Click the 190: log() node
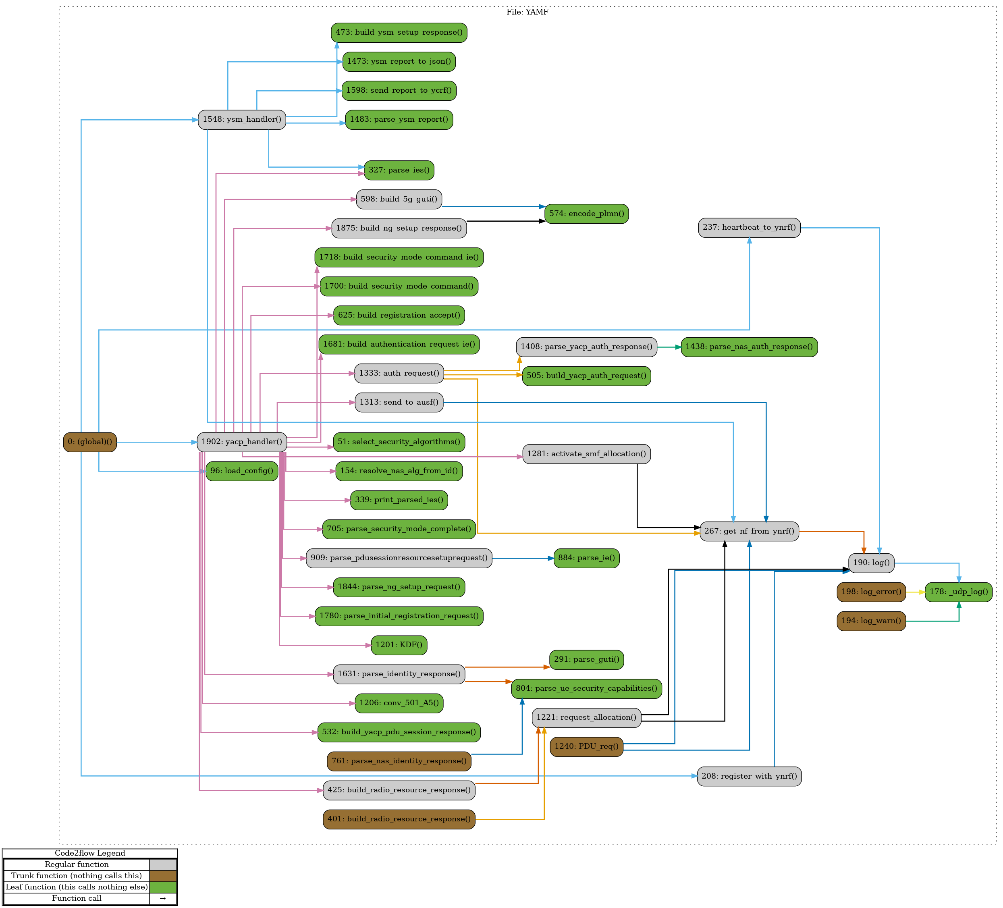Screen dimensions: 1003x908 871,563
